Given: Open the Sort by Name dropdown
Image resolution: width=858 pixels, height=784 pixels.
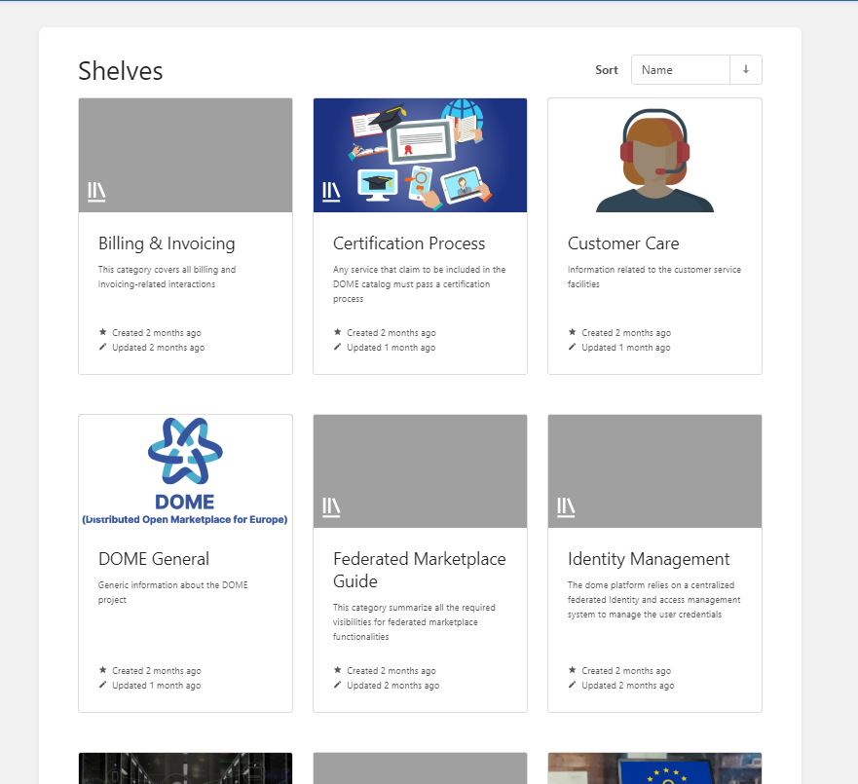Looking at the screenshot, I should point(681,70).
